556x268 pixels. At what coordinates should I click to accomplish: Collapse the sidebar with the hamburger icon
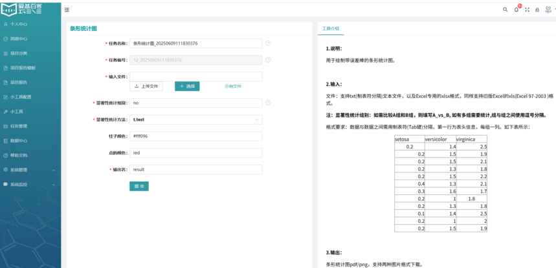click(67, 10)
